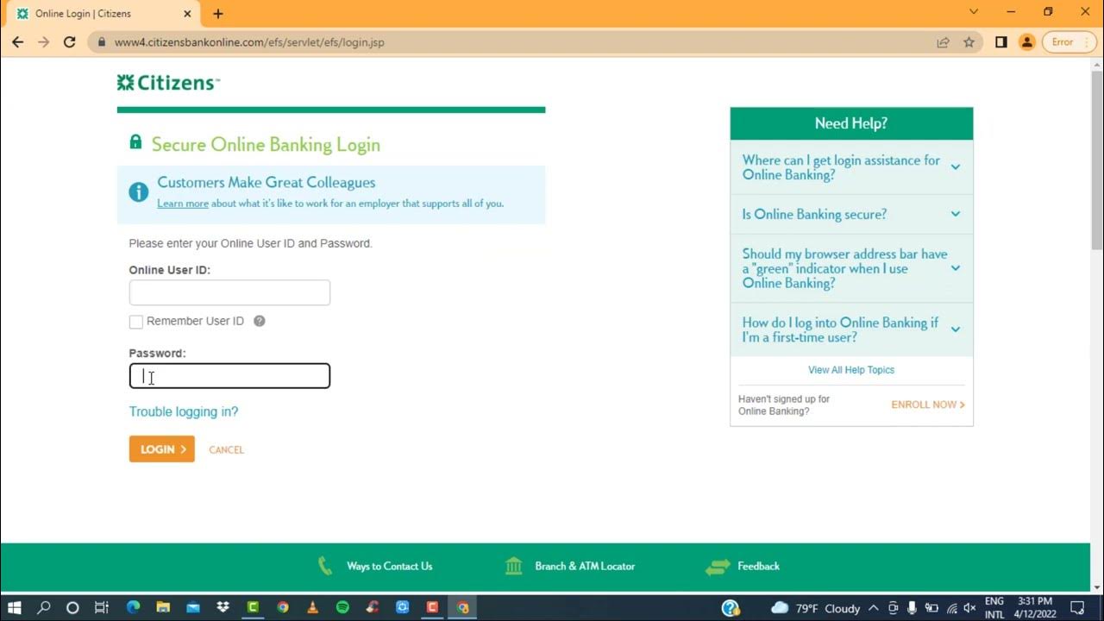The image size is (1104, 621).
Task: Reload the page with the refresh icon
Action: pyautogui.click(x=70, y=41)
